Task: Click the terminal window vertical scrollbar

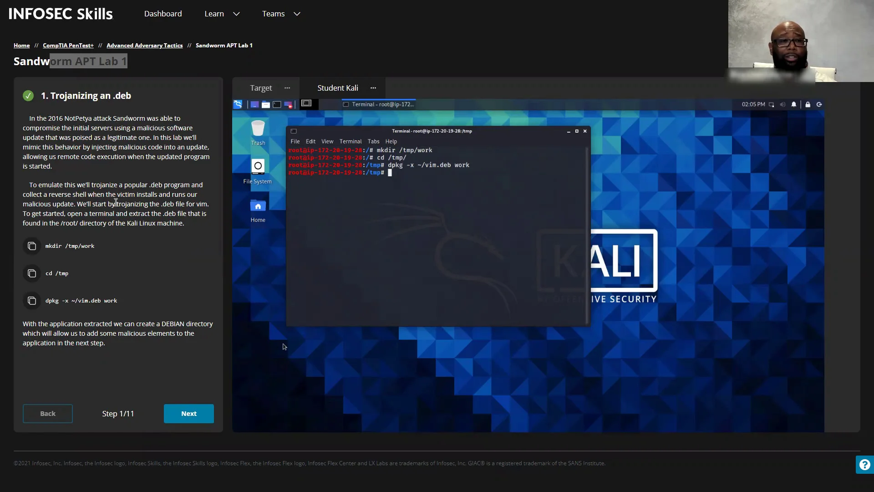Action: pyautogui.click(x=587, y=235)
